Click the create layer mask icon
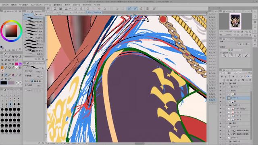Screen dimensions: 258x145 click(x=243, y=80)
